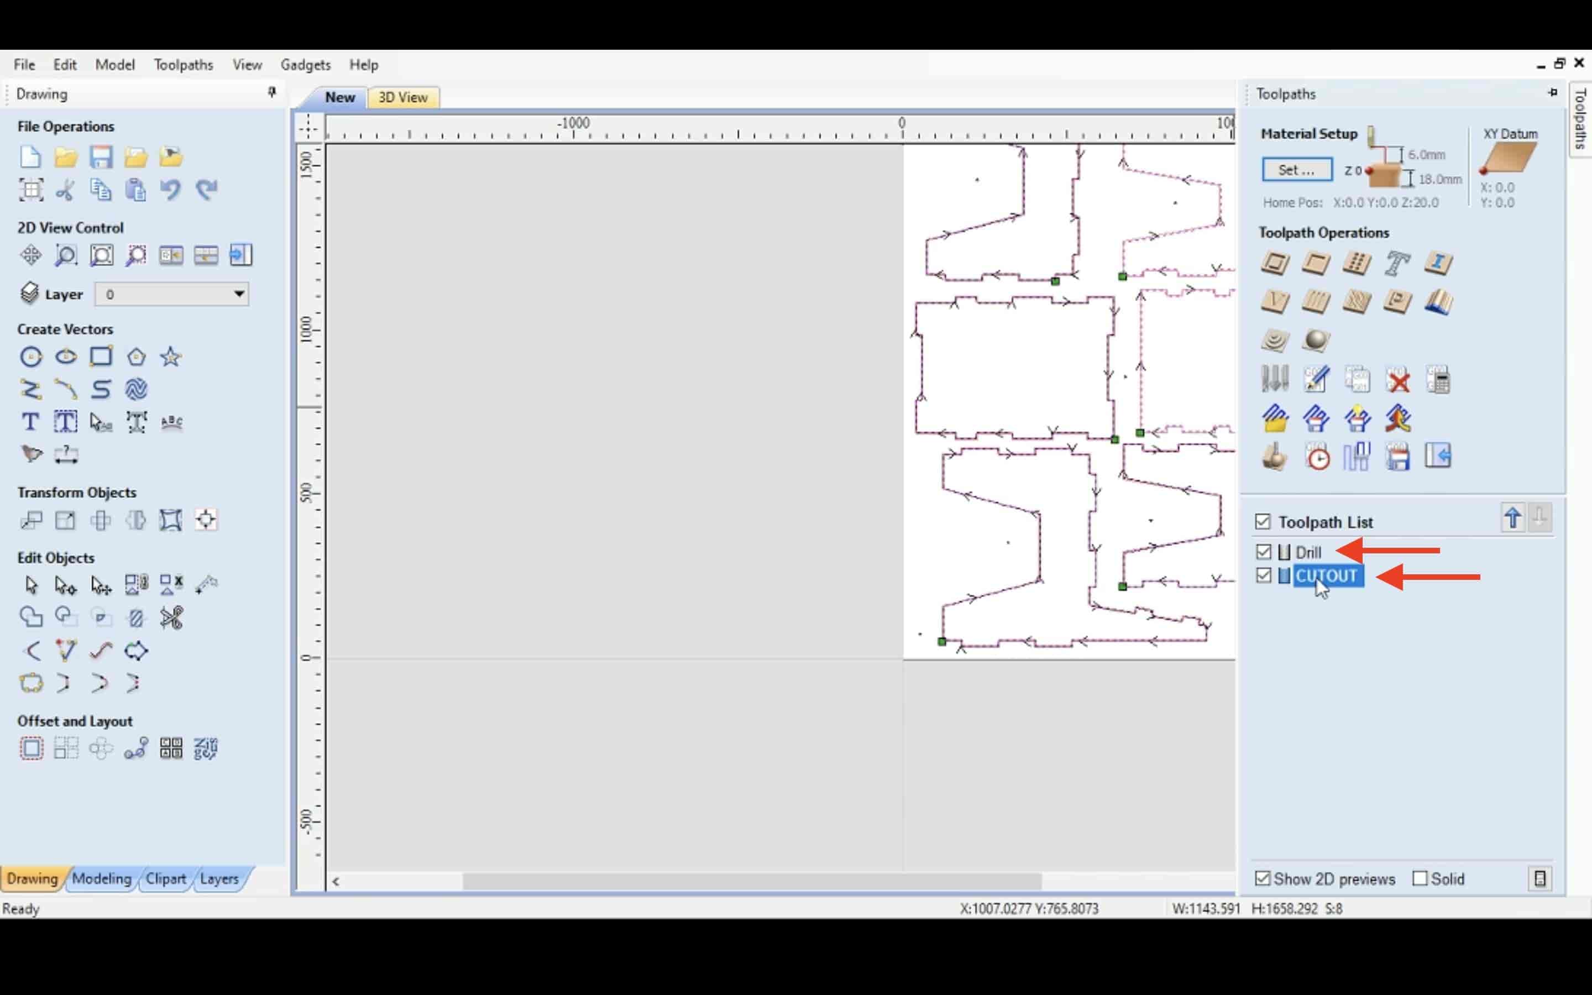Scroll down the Toolpath List panel

[x=1541, y=519]
